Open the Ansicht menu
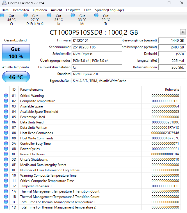This screenshot has width=187, height=213. (x=56, y=10)
